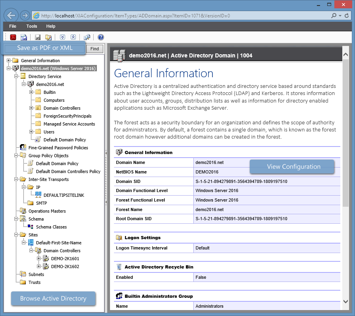
Task: Click the Trusts folder icon
Action: point(23,282)
